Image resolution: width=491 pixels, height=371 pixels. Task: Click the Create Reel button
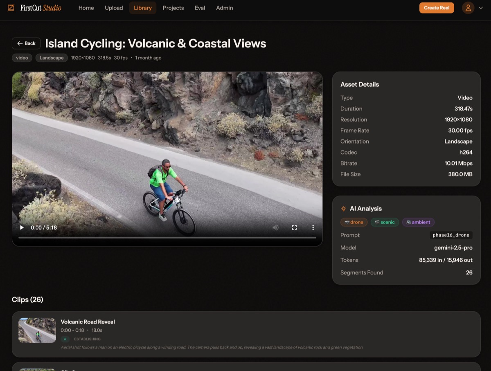(x=437, y=7)
